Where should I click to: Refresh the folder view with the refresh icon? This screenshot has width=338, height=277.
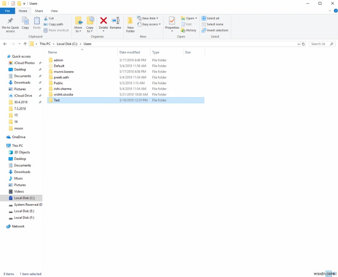pyautogui.click(x=303, y=44)
